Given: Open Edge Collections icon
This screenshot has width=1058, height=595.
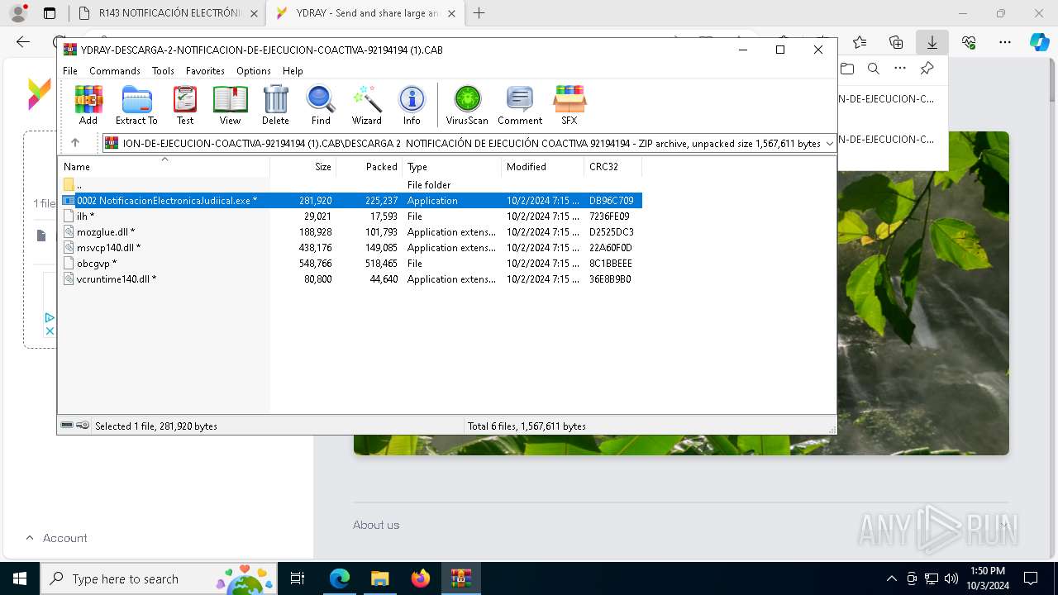Looking at the screenshot, I should point(896,42).
